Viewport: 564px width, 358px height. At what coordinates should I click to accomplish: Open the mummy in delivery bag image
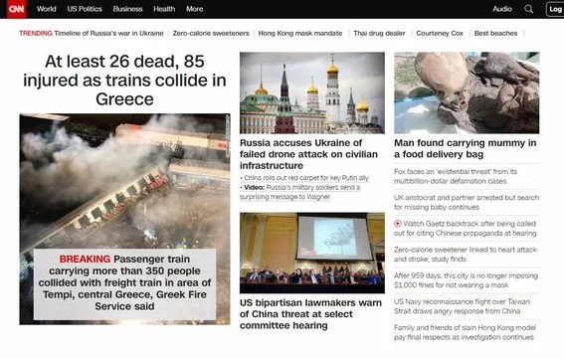click(x=467, y=92)
